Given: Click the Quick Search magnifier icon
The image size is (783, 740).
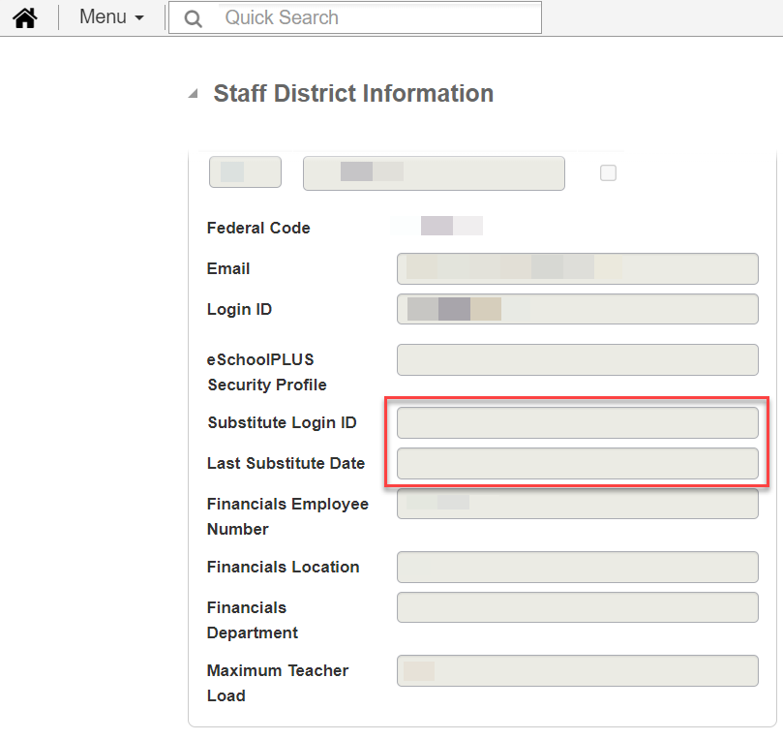Looking at the screenshot, I should point(194,18).
